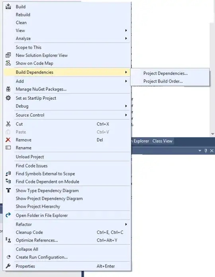Expand the Refactor submenu arrow
The image size is (215, 277).
pos(126,224)
